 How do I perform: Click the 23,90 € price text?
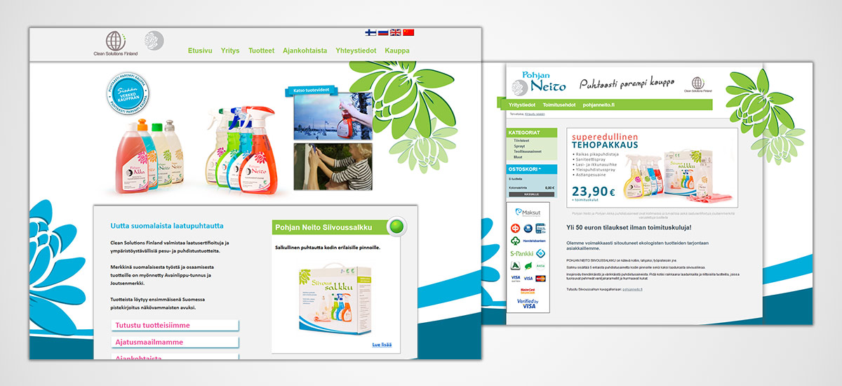click(x=593, y=192)
